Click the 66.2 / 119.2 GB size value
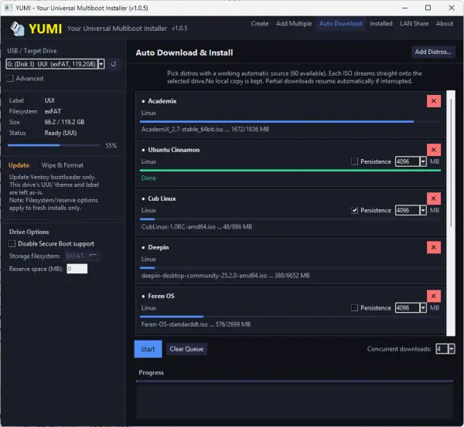Viewport: 464px width, 427px height. 64,122
